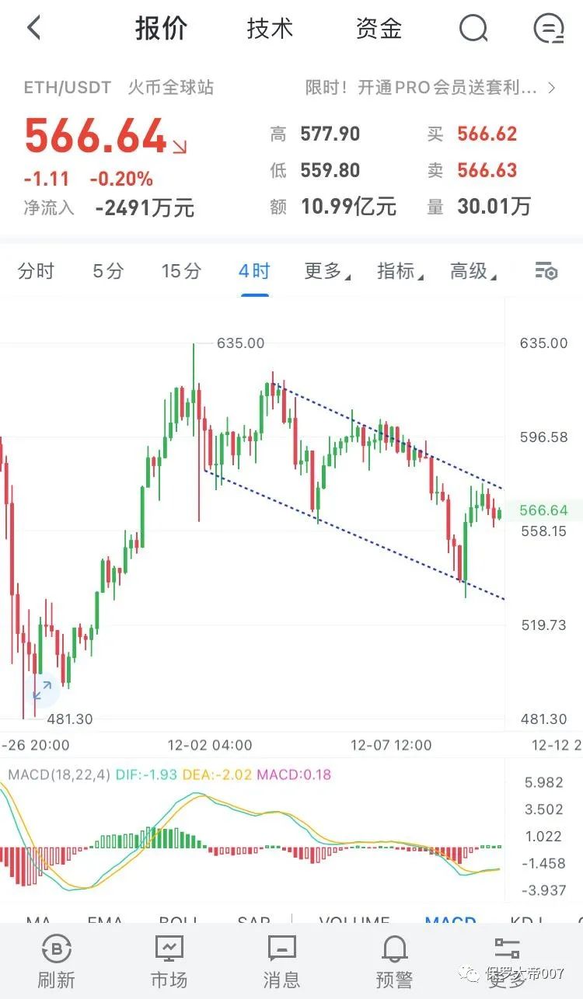
Task: Switch to the 技术 tab
Action: coord(269,28)
